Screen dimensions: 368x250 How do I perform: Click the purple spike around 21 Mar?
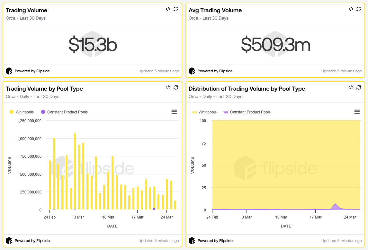[336, 205]
